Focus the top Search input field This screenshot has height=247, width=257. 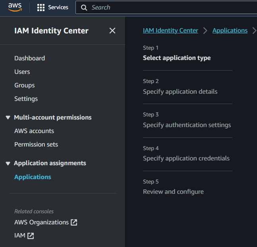(166, 8)
